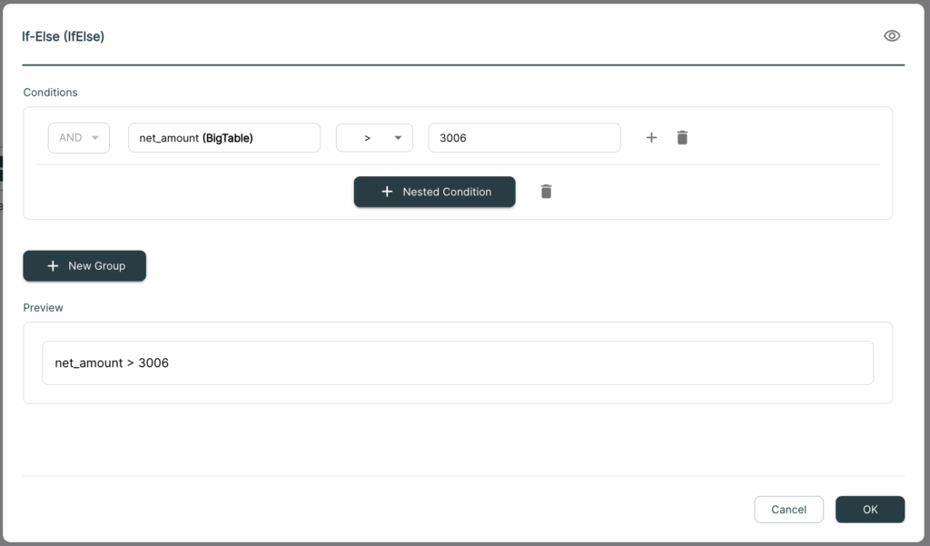
Task: Open the greater-than operator dropdown
Action: tap(374, 138)
